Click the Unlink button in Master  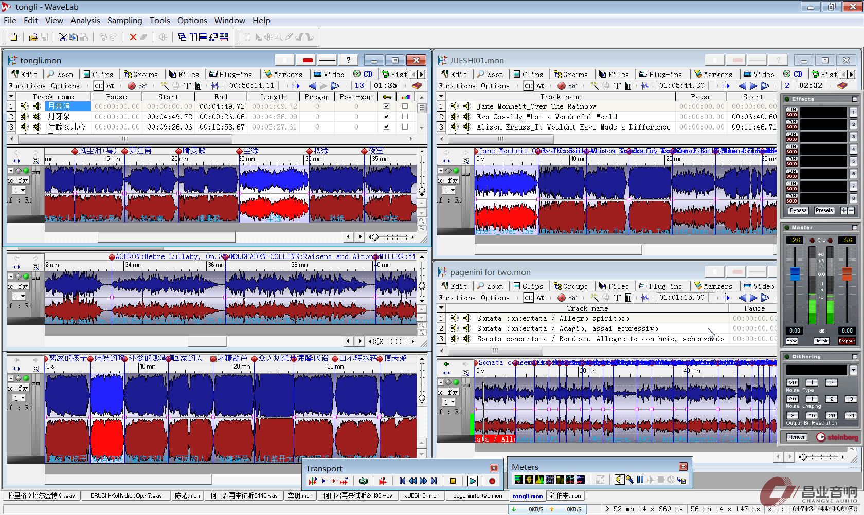point(821,341)
